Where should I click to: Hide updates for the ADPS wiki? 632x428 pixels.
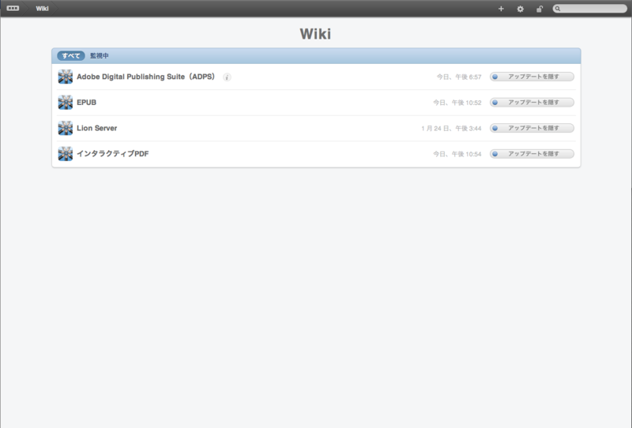(532, 77)
